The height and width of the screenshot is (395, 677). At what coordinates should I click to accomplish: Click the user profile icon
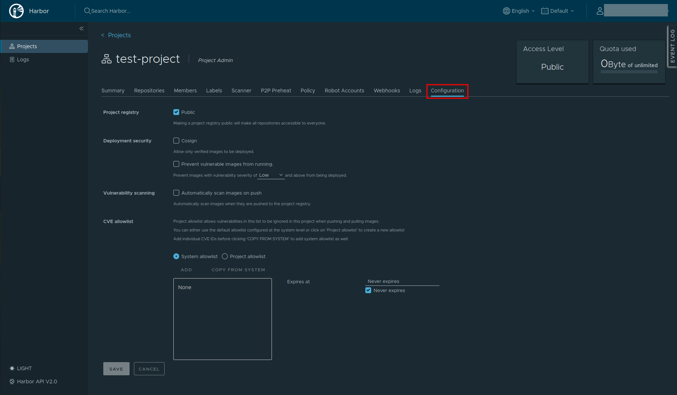click(x=600, y=11)
